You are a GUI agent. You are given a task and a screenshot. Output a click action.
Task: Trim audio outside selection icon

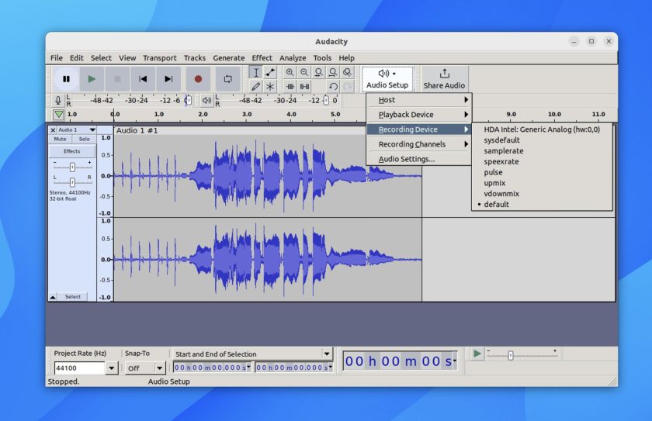tap(290, 86)
